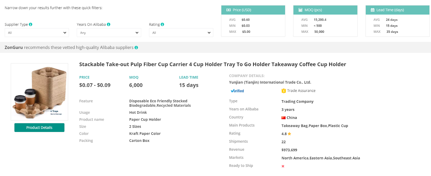Open the Supplier Type dropdown

click(37, 33)
